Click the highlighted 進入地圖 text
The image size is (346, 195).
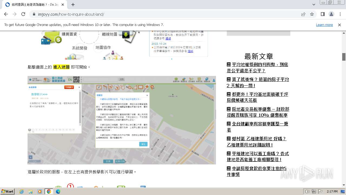[61, 67]
